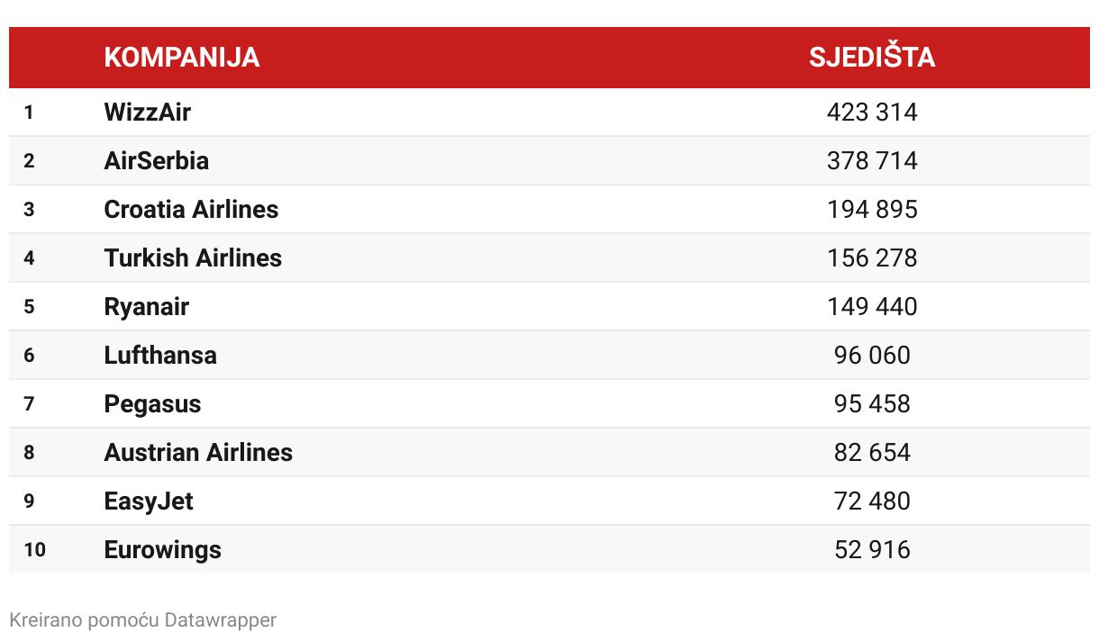
Task: Select the value 378 714
Action: coord(872,161)
